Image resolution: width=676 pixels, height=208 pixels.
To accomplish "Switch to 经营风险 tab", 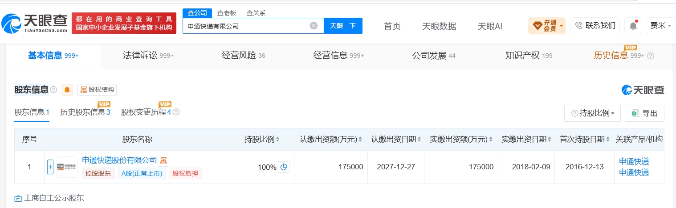I will click(244, 56).
